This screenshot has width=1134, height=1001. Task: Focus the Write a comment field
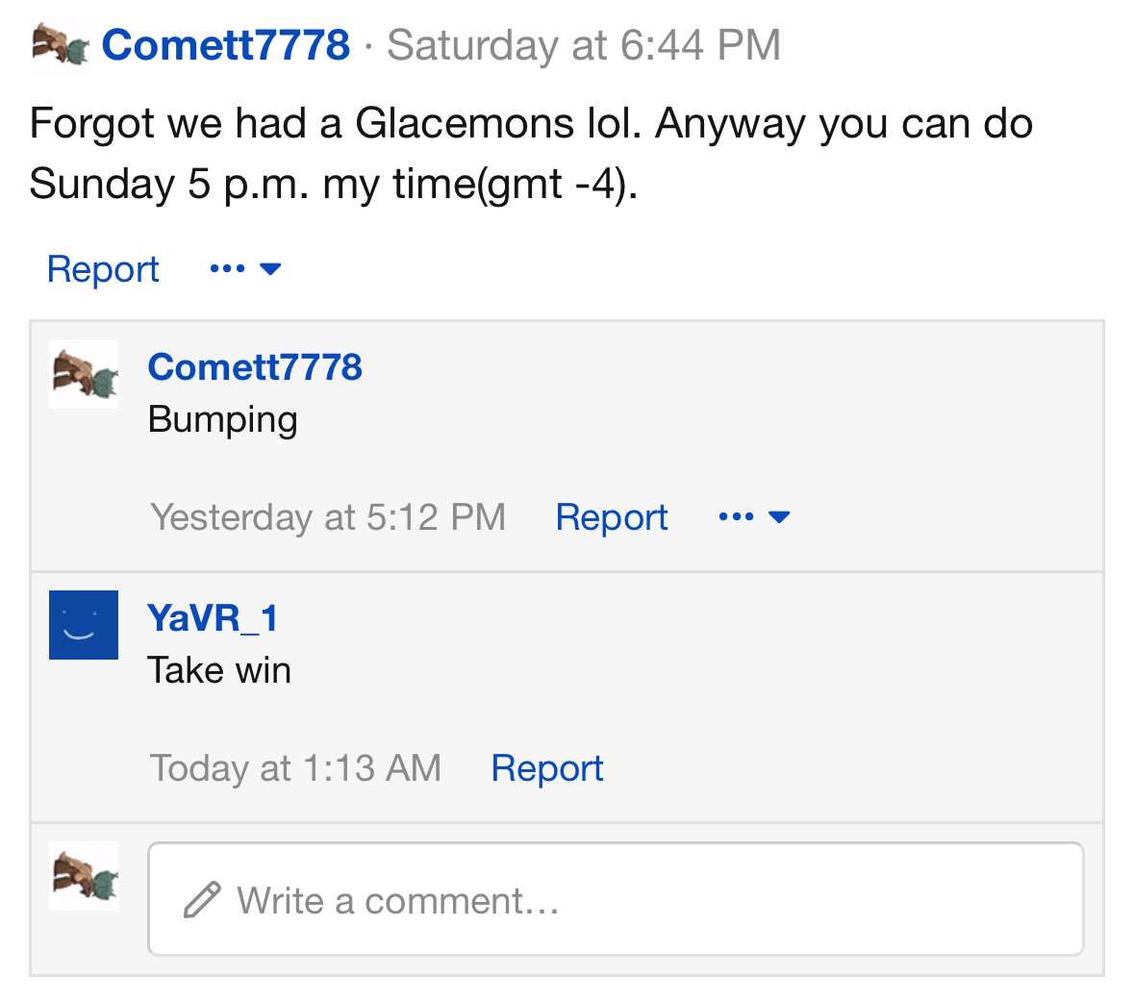[x=616, y=899]
